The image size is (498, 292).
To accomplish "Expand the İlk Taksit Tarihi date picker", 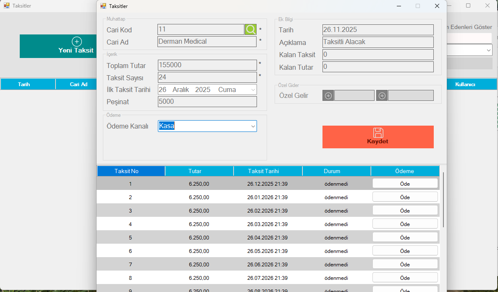I will pos(253,89).
